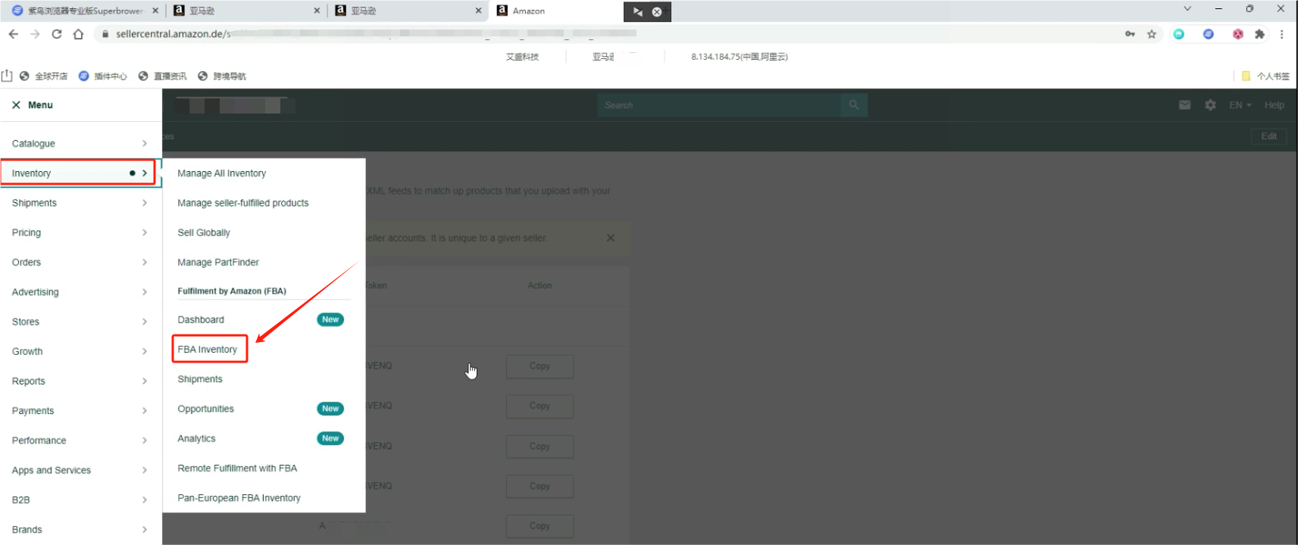Open the browser extensions puzzle icon
The width and height of the screenshot is (1298, 545).
coord(1259,34)
